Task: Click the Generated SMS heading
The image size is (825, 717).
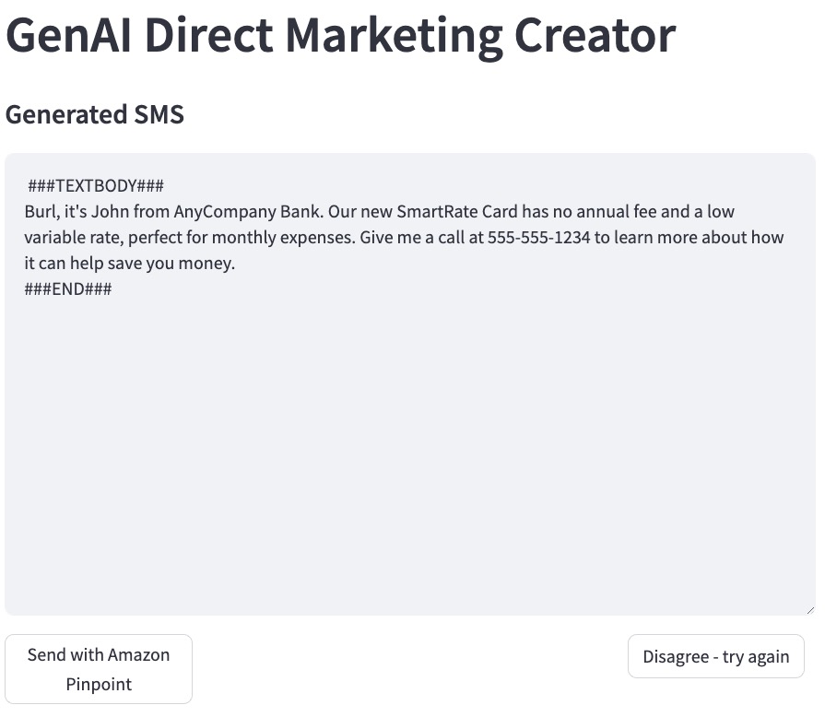Action: [x=95, y=114]
